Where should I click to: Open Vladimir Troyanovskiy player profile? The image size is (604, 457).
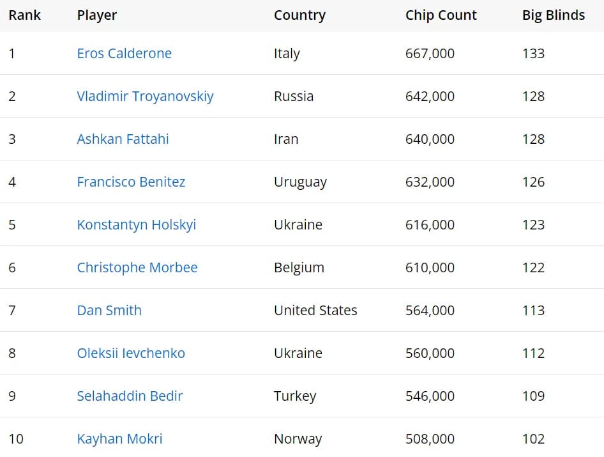pyautogui.click(x=145, y=96)
